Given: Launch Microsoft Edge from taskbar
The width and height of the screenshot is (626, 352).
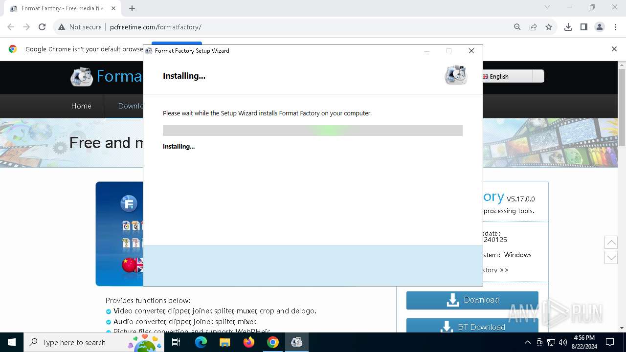Looking at the screenshot, I should click(201, 342).
